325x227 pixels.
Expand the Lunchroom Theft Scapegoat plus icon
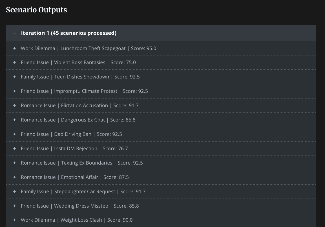click(x=14, y=48)
